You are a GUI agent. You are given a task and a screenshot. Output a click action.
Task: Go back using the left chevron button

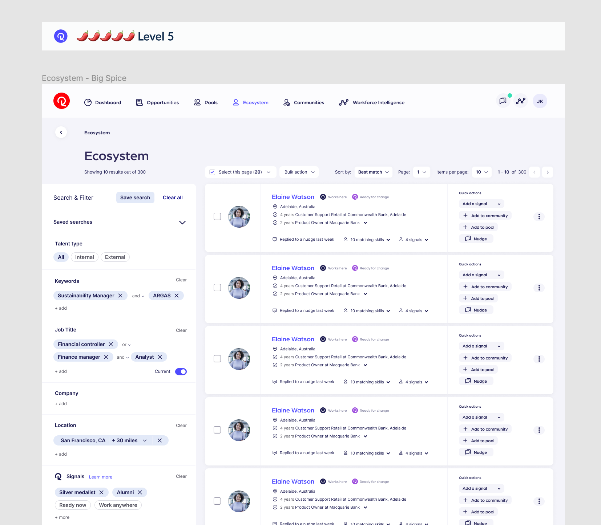(61, 133)
